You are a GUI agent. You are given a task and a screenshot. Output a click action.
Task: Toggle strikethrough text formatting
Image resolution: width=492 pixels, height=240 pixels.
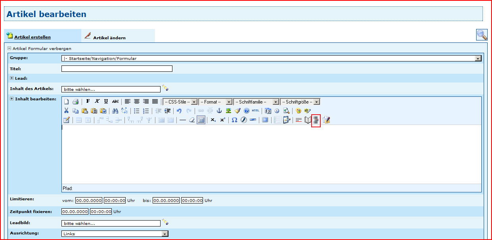(x=115, y=102)
